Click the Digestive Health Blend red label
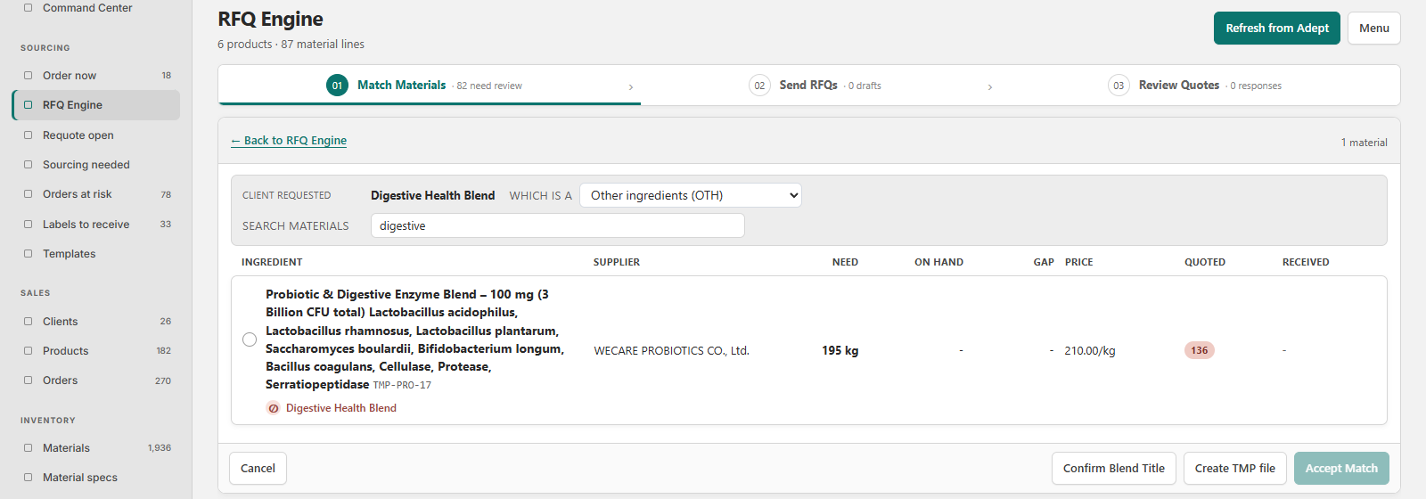 pos(341,408)
